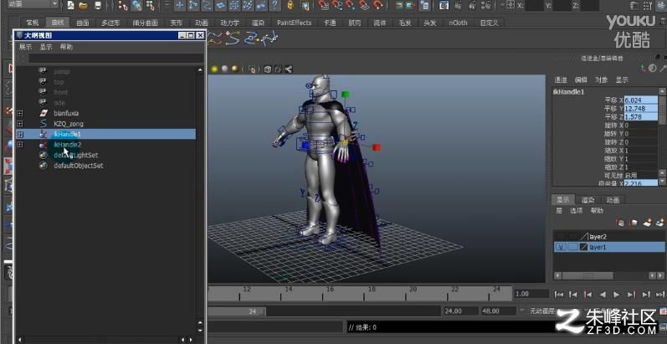The height and width of the screenshot is (344, 667).
Task: Click layer editor horizontal scrollbar thumb
Action: click(587, 276)
